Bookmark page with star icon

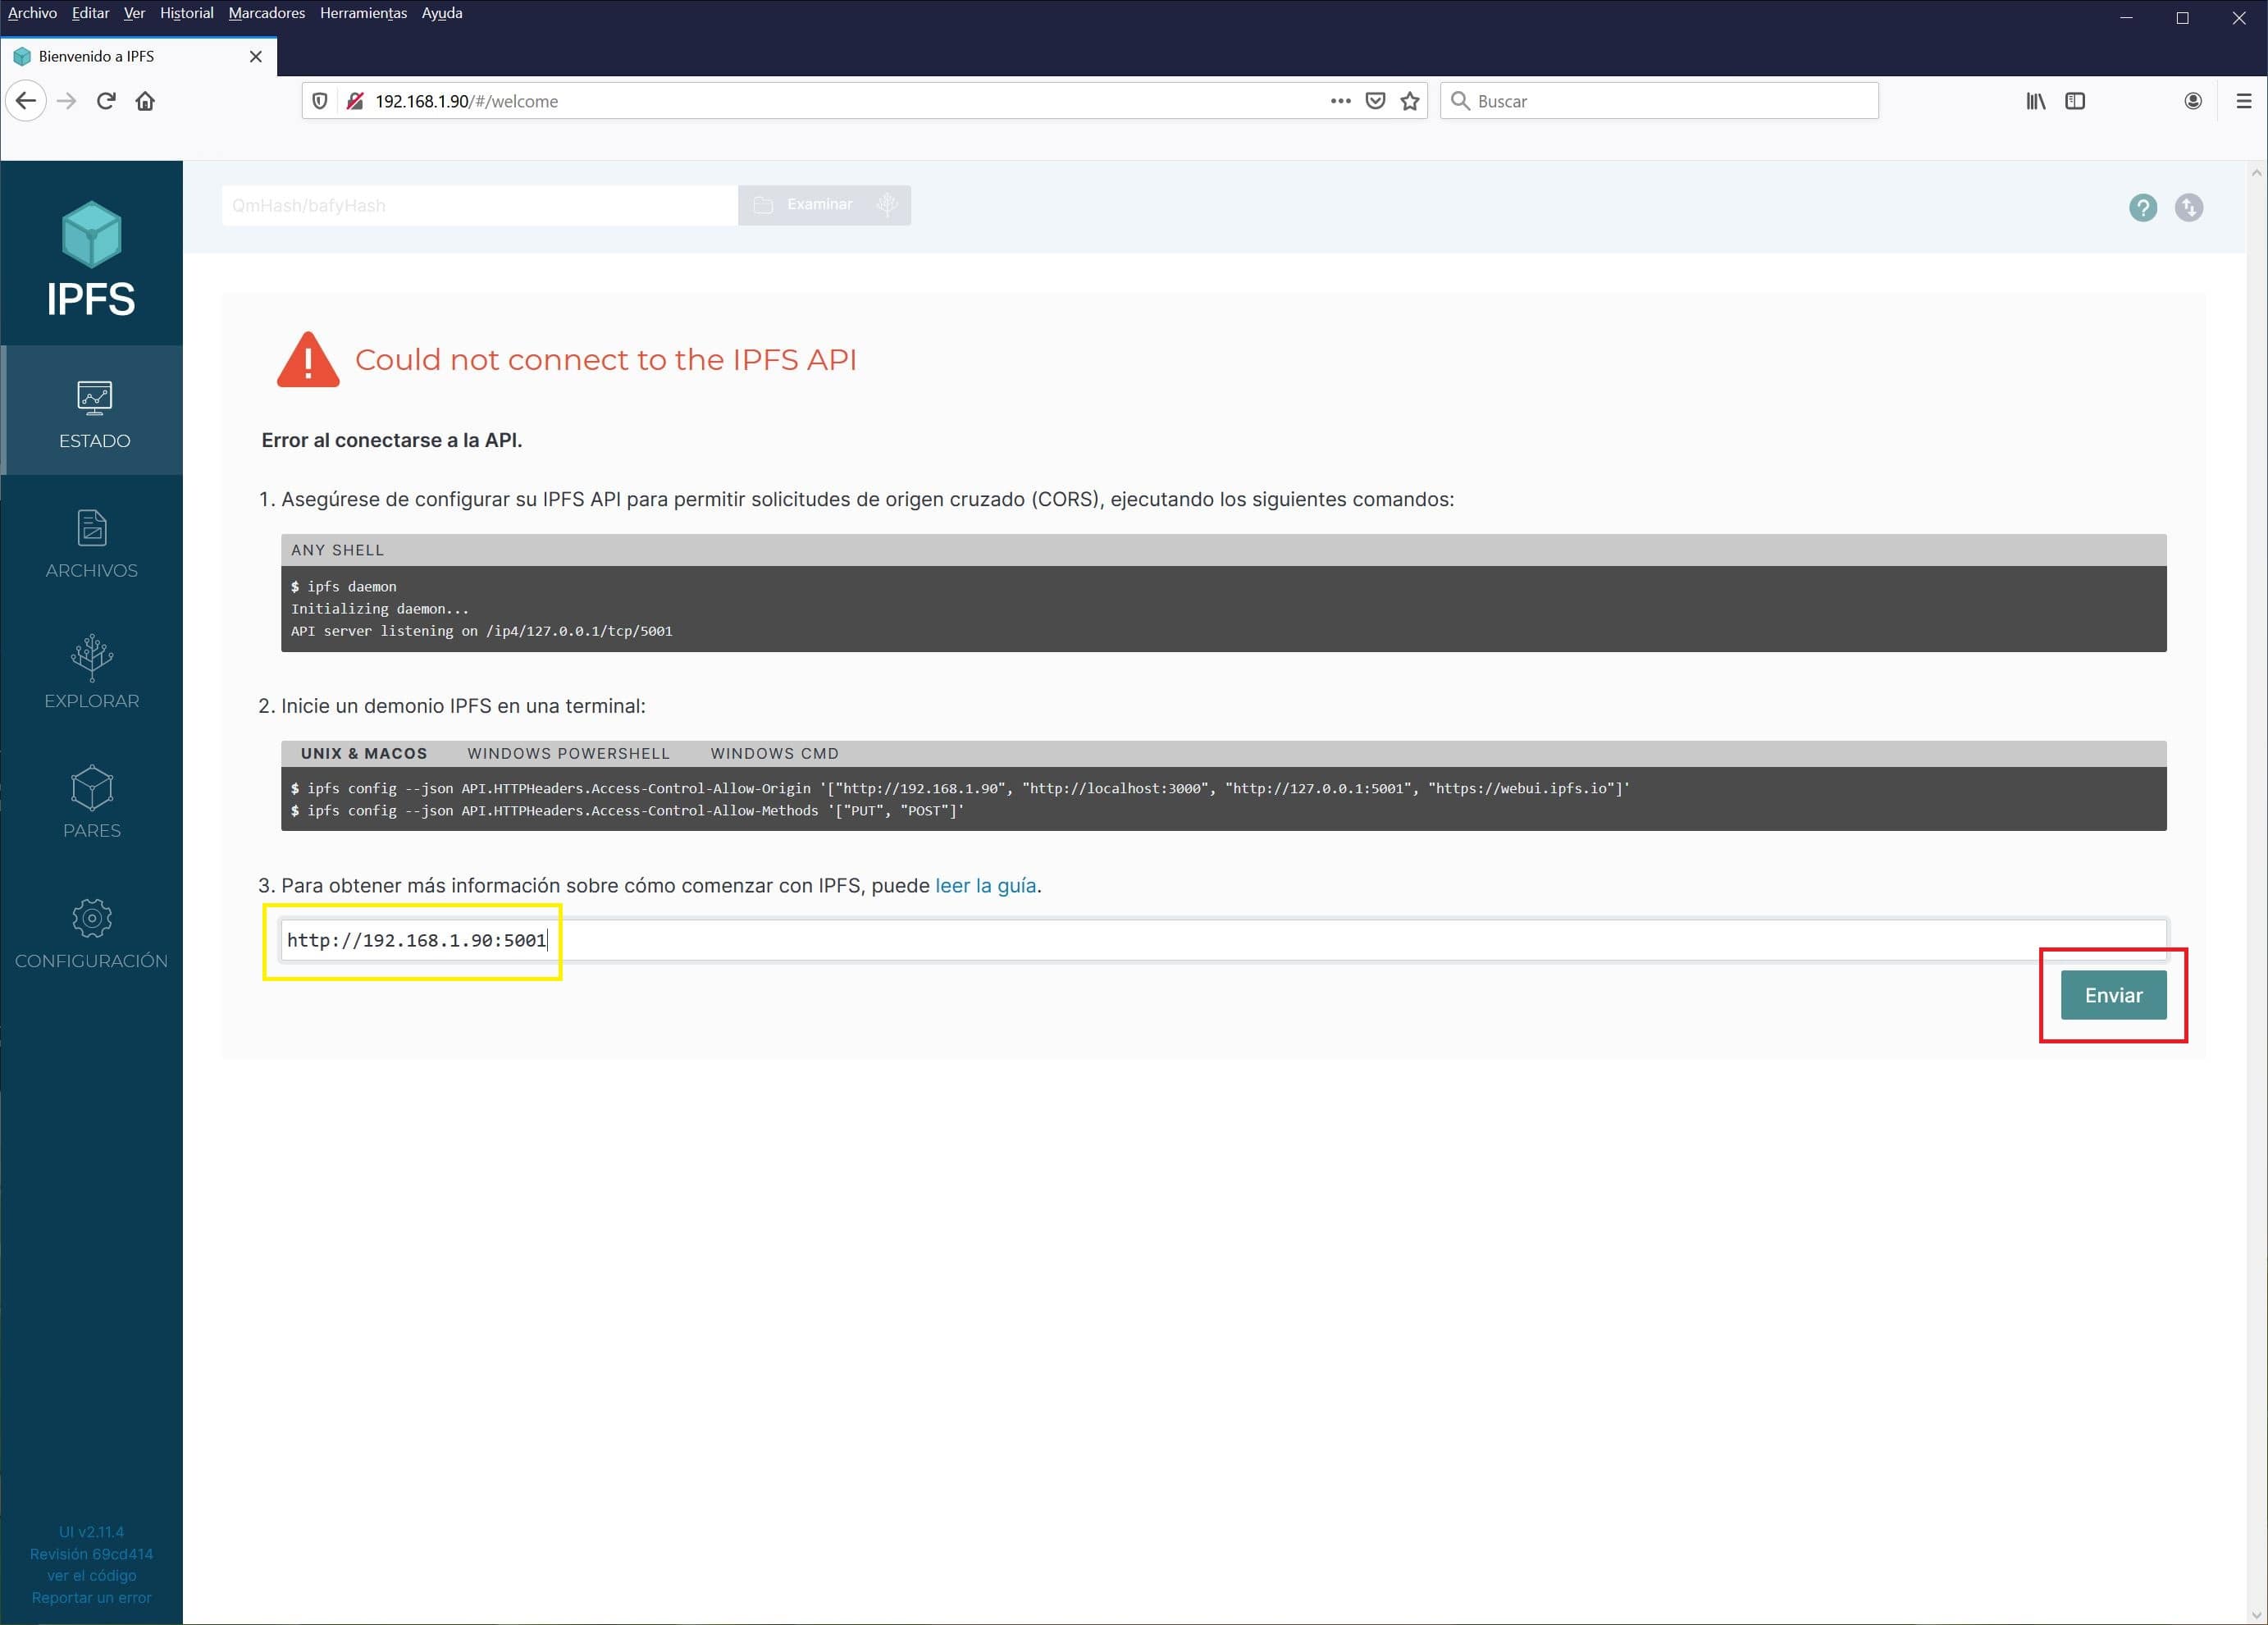(x=1410, y=101)
